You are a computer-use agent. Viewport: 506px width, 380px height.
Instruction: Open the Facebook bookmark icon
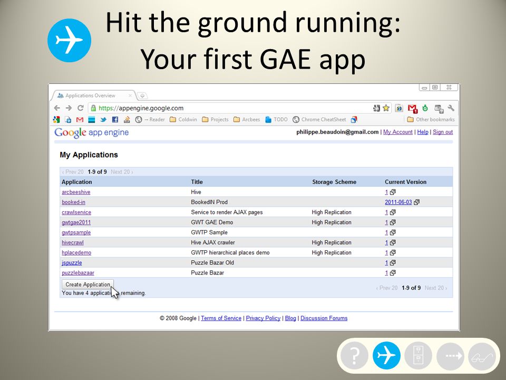coord(115,120)
